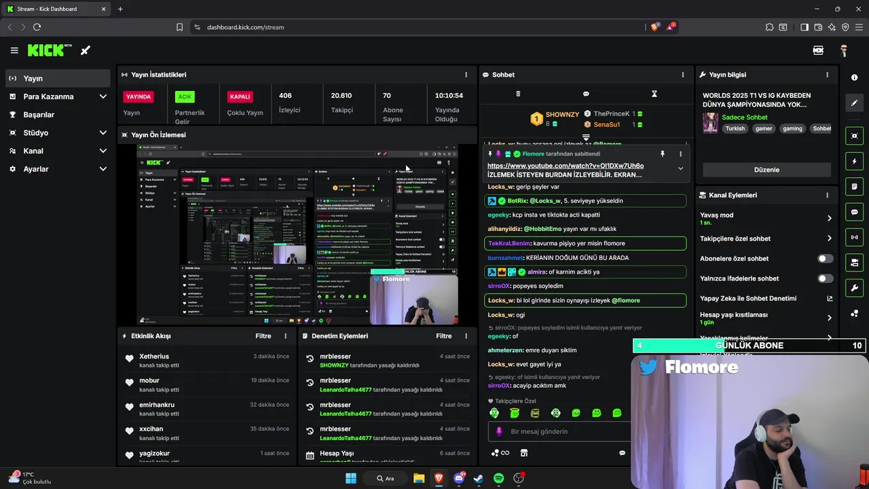869x489 pixels.
Task: Click the wrench icon in the right sidebar
Action: click(854, 288)
